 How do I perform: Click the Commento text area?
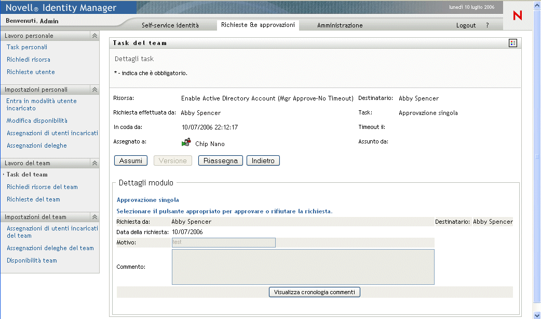point(303,267)
